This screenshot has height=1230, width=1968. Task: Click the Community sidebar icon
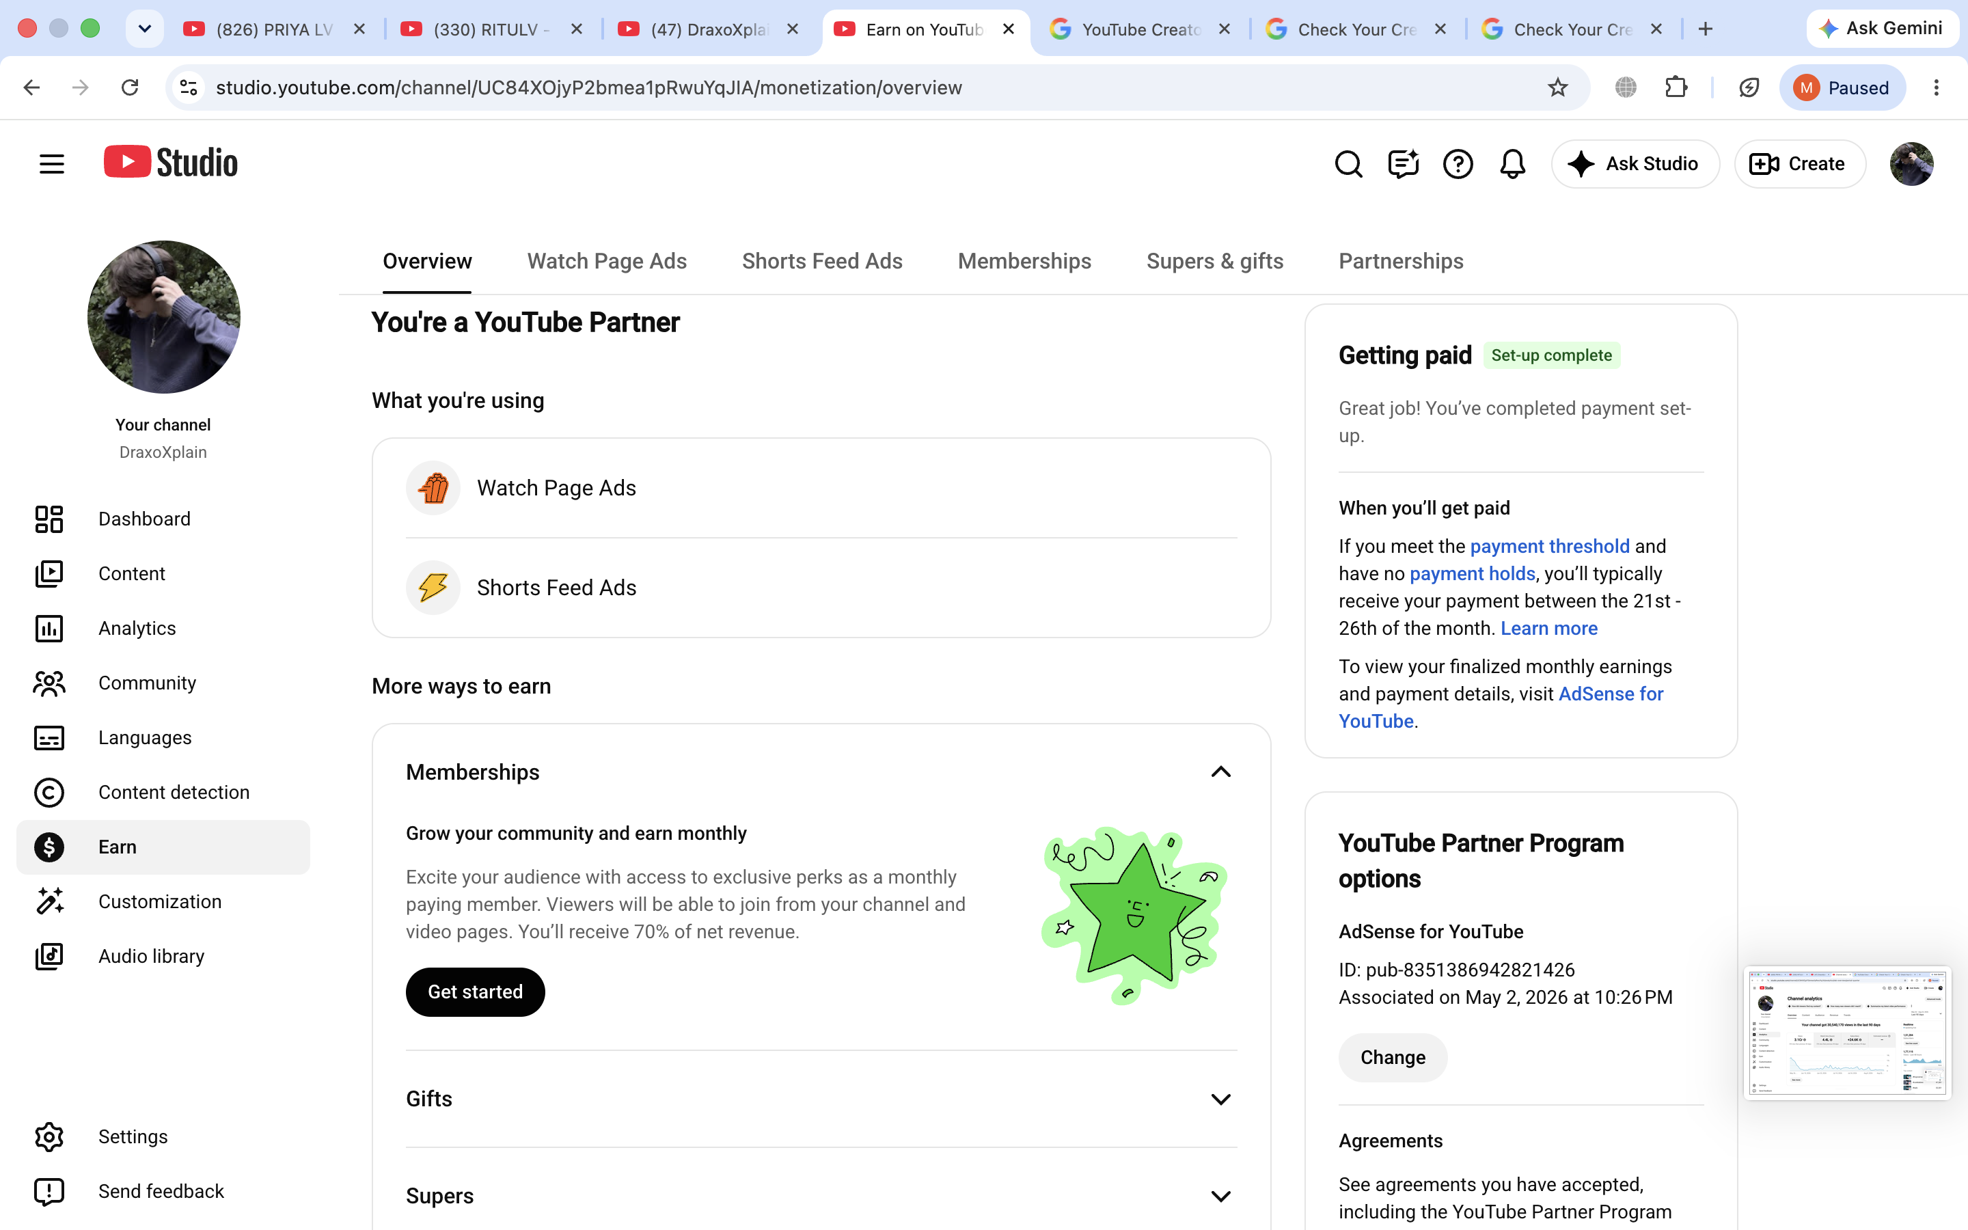49,683
